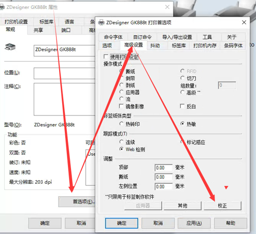
Task: Click the printer icon beside the name field
Action: point(10,47)
